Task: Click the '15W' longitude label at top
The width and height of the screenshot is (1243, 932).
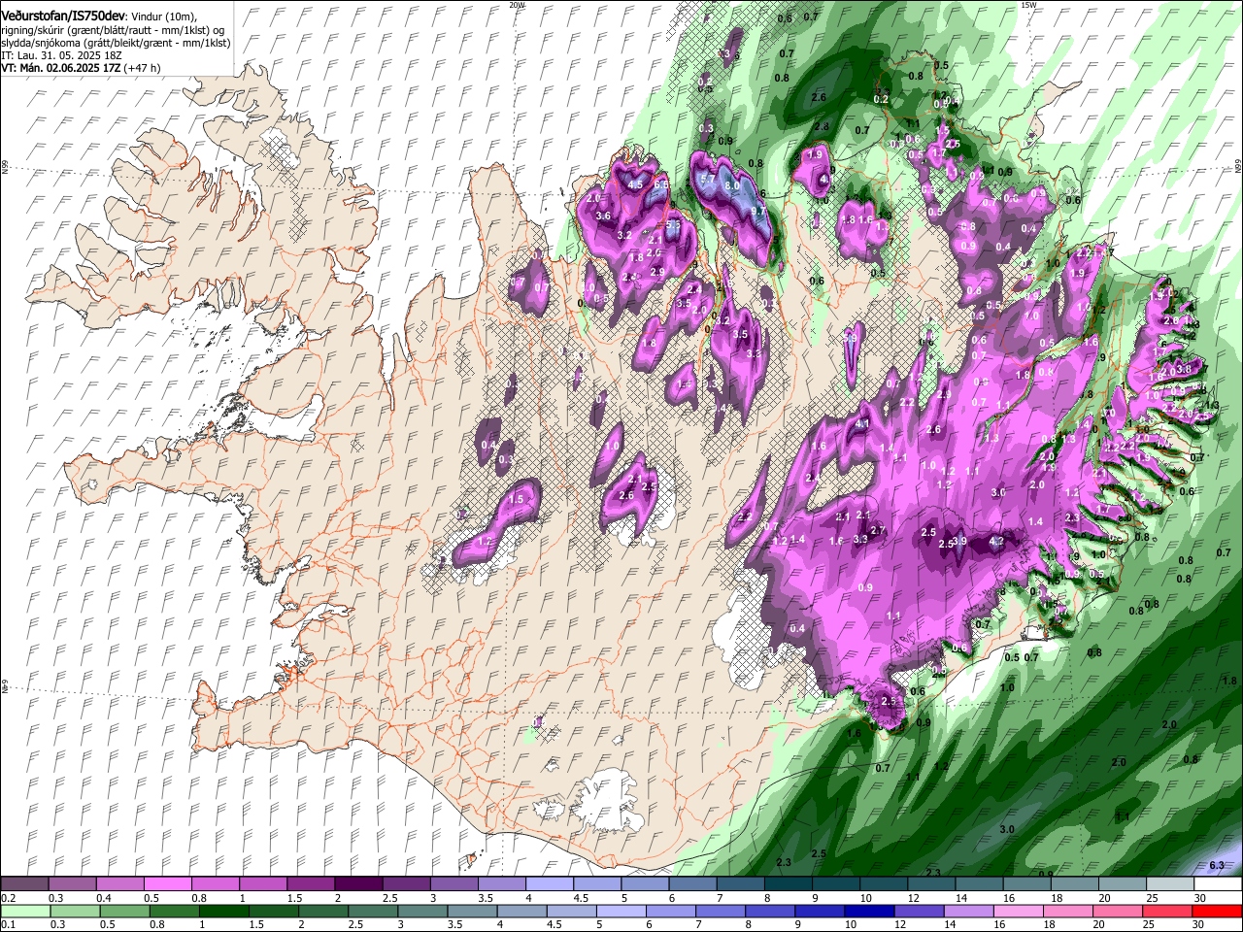Action: click(1028, 5)
